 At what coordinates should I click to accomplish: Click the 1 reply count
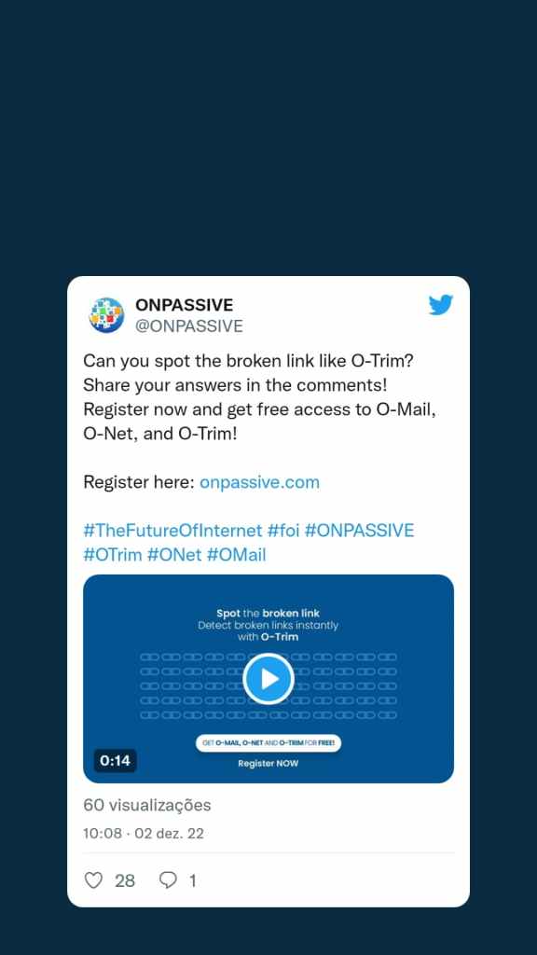[x=192, y=880]
